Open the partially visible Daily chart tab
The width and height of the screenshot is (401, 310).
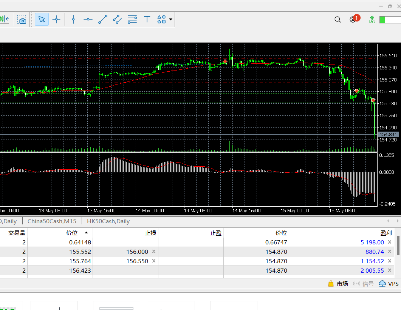click(x=8, y=221)
